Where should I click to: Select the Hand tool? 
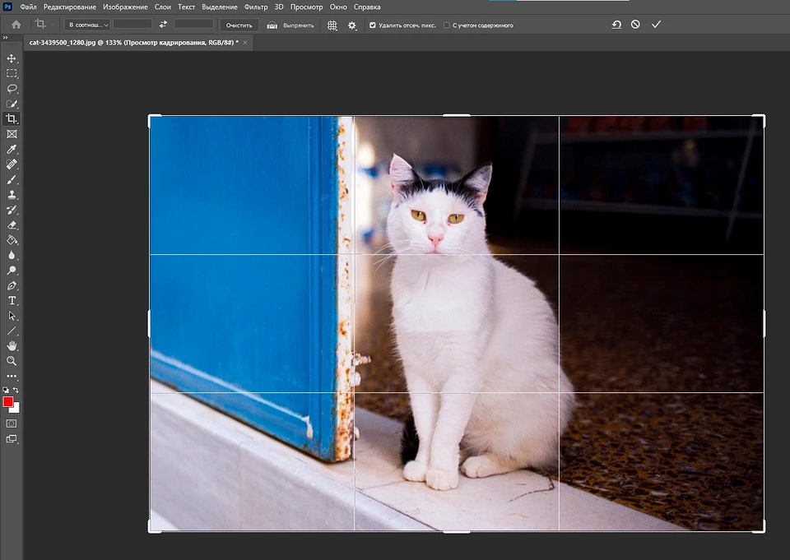[12, 345]
